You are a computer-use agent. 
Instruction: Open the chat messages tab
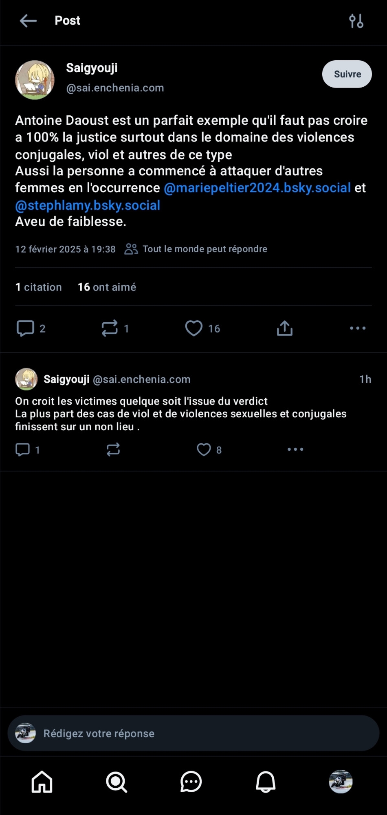tap(191, 782)
